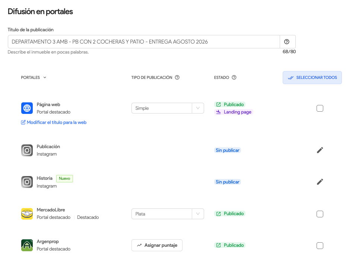Tick the Página web checkbox
This screenshot has width=362, height=265.
(x=320, y=108)
